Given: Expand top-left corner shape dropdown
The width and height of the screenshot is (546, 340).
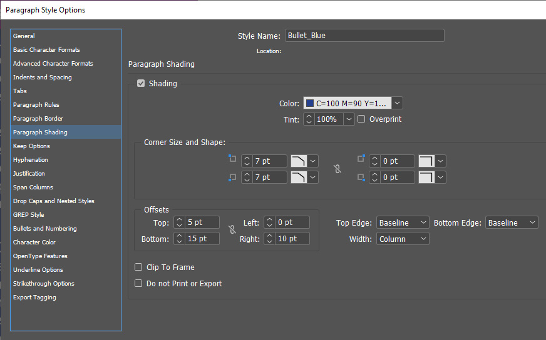Looking at the screenshot, I should [x=312, y=161].
